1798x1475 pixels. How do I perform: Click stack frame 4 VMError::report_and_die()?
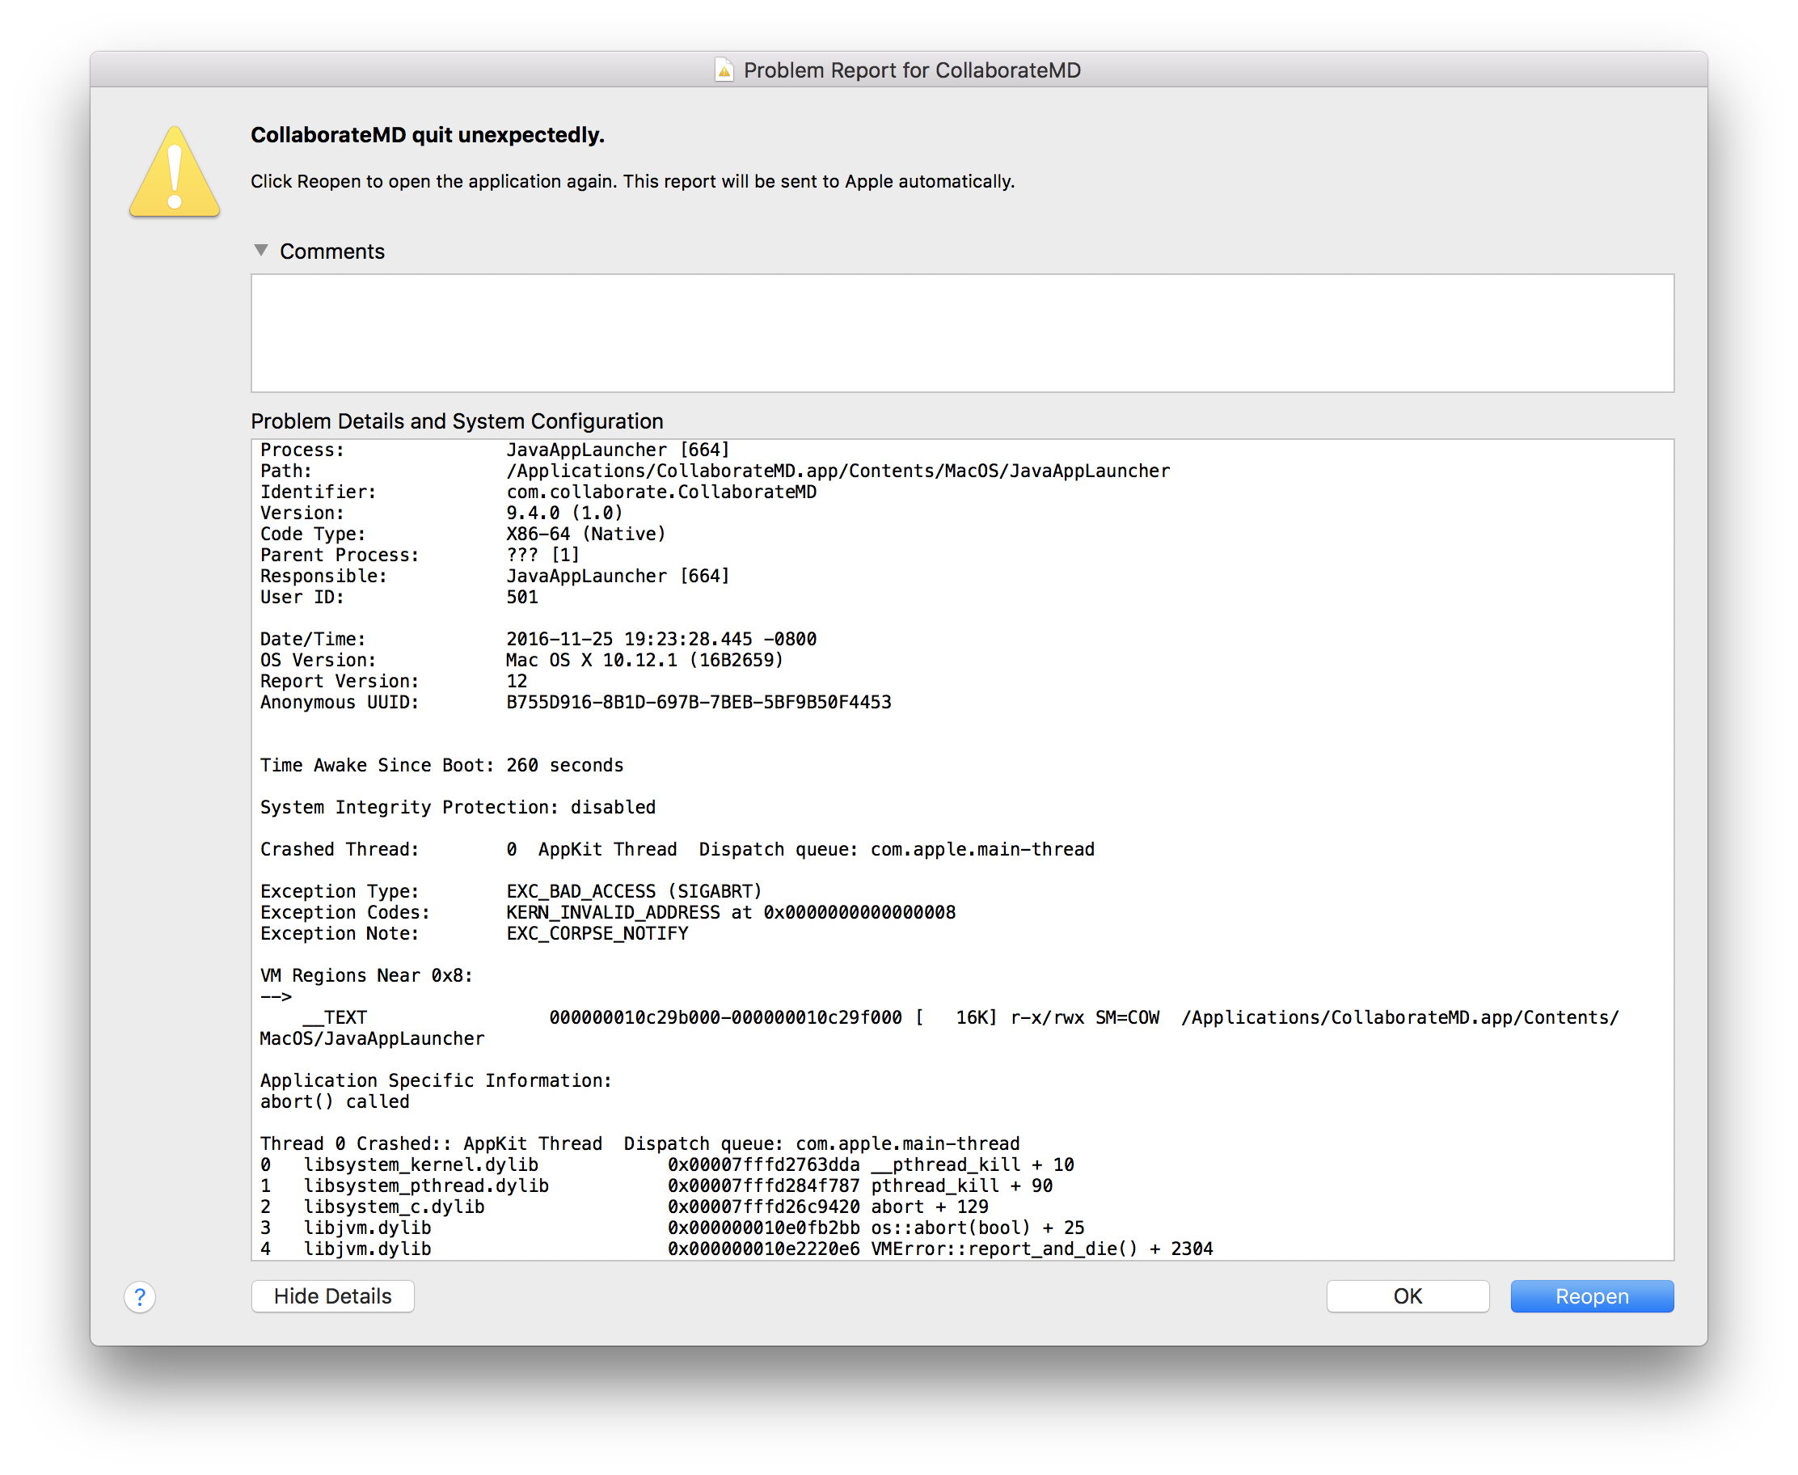coord(737,1249)
